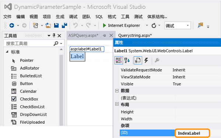Open the Internet Explorer browser dropdown

[x=147, y=25]
